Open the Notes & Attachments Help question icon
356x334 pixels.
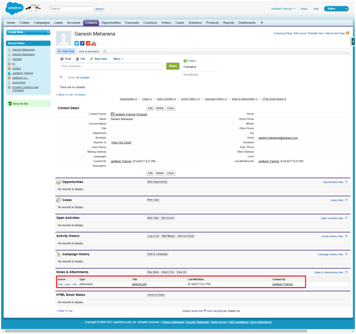tap(346, 272)
